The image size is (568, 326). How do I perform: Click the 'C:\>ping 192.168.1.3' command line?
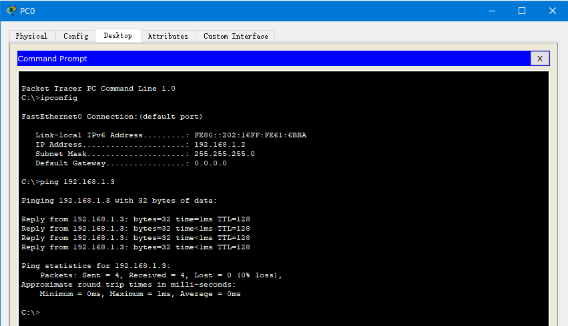68,181
